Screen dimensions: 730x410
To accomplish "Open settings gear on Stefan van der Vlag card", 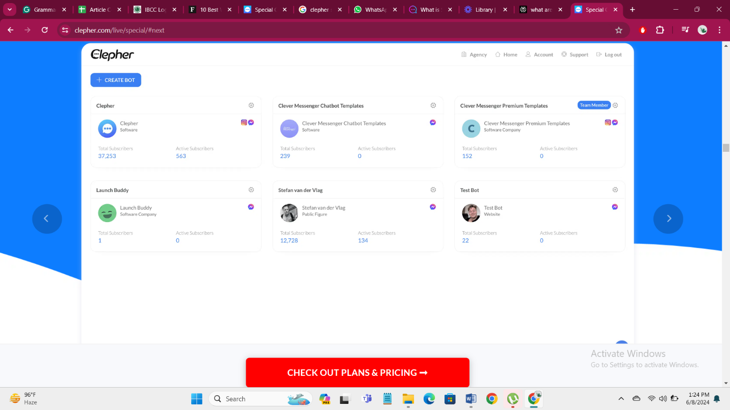I will 433,190.
